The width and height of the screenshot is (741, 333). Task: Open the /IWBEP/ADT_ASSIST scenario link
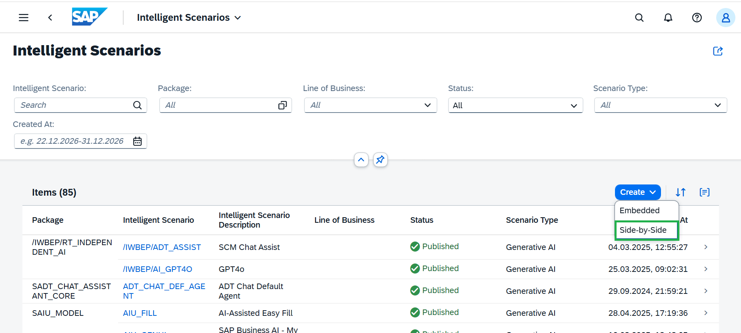click(x=162, y=247)
